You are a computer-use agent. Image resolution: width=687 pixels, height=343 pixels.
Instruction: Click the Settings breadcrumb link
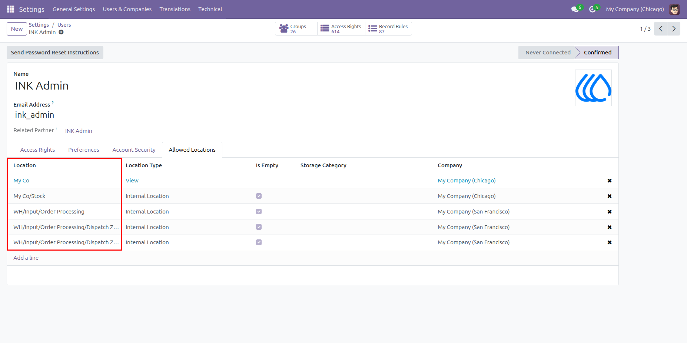click(39, 25)
